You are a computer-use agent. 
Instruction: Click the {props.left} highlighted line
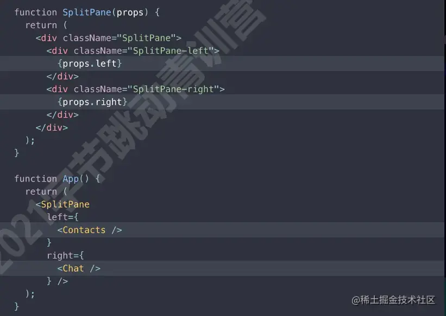pos(222,63)
